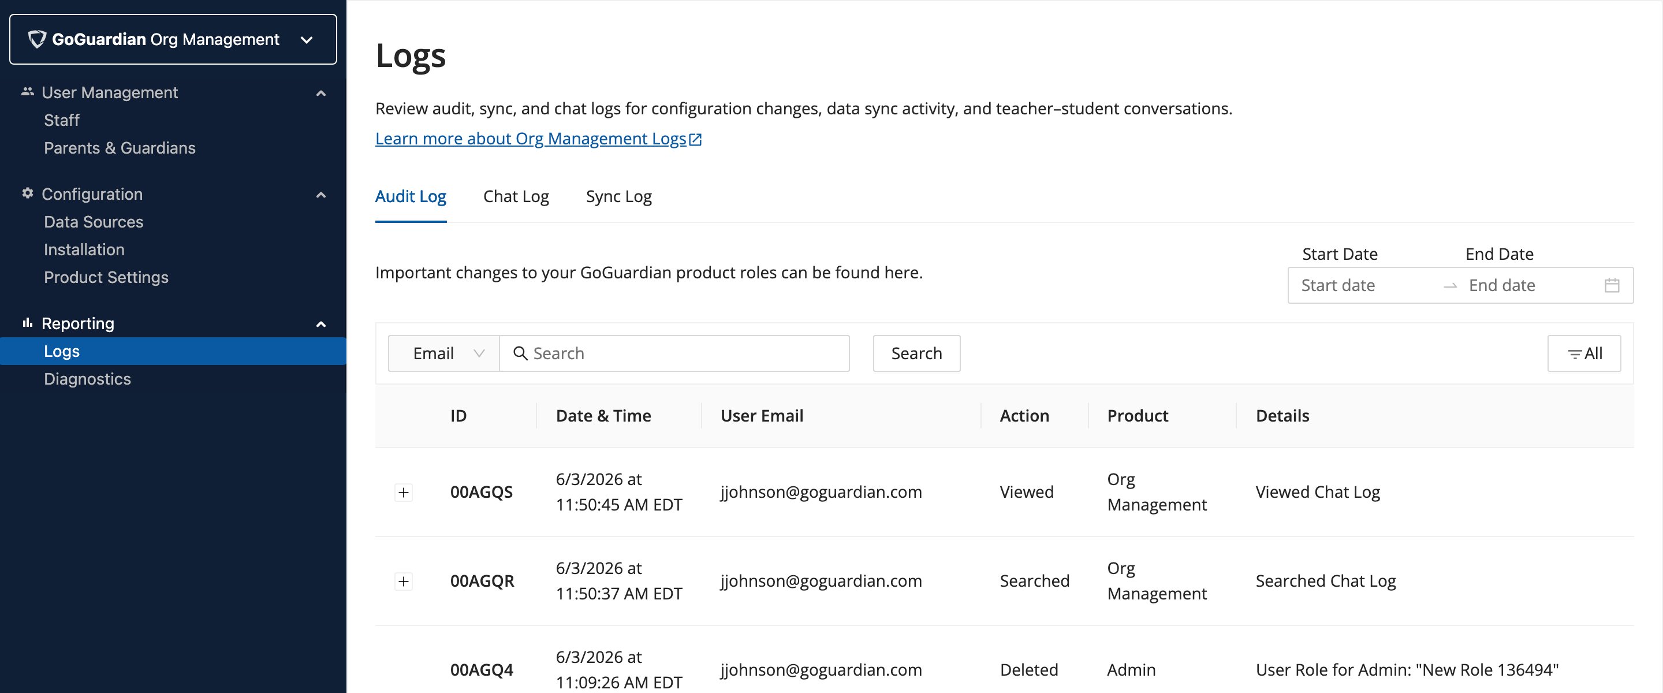
Task: Click the Search button
Action: pos(916,353)
